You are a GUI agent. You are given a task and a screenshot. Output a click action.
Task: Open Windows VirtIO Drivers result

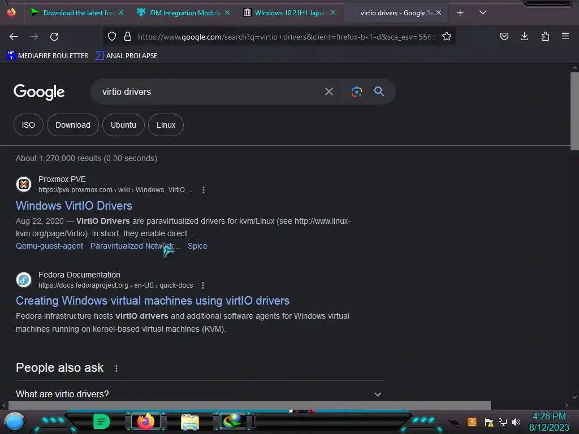click(x=74, y=206)
